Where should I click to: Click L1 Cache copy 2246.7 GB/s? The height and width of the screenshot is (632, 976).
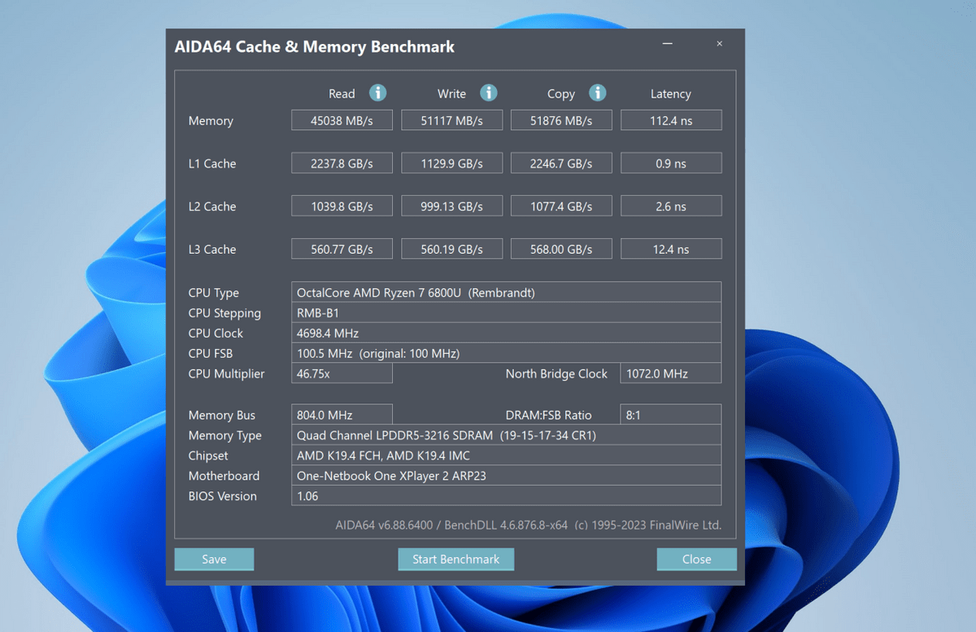point(561,163)
